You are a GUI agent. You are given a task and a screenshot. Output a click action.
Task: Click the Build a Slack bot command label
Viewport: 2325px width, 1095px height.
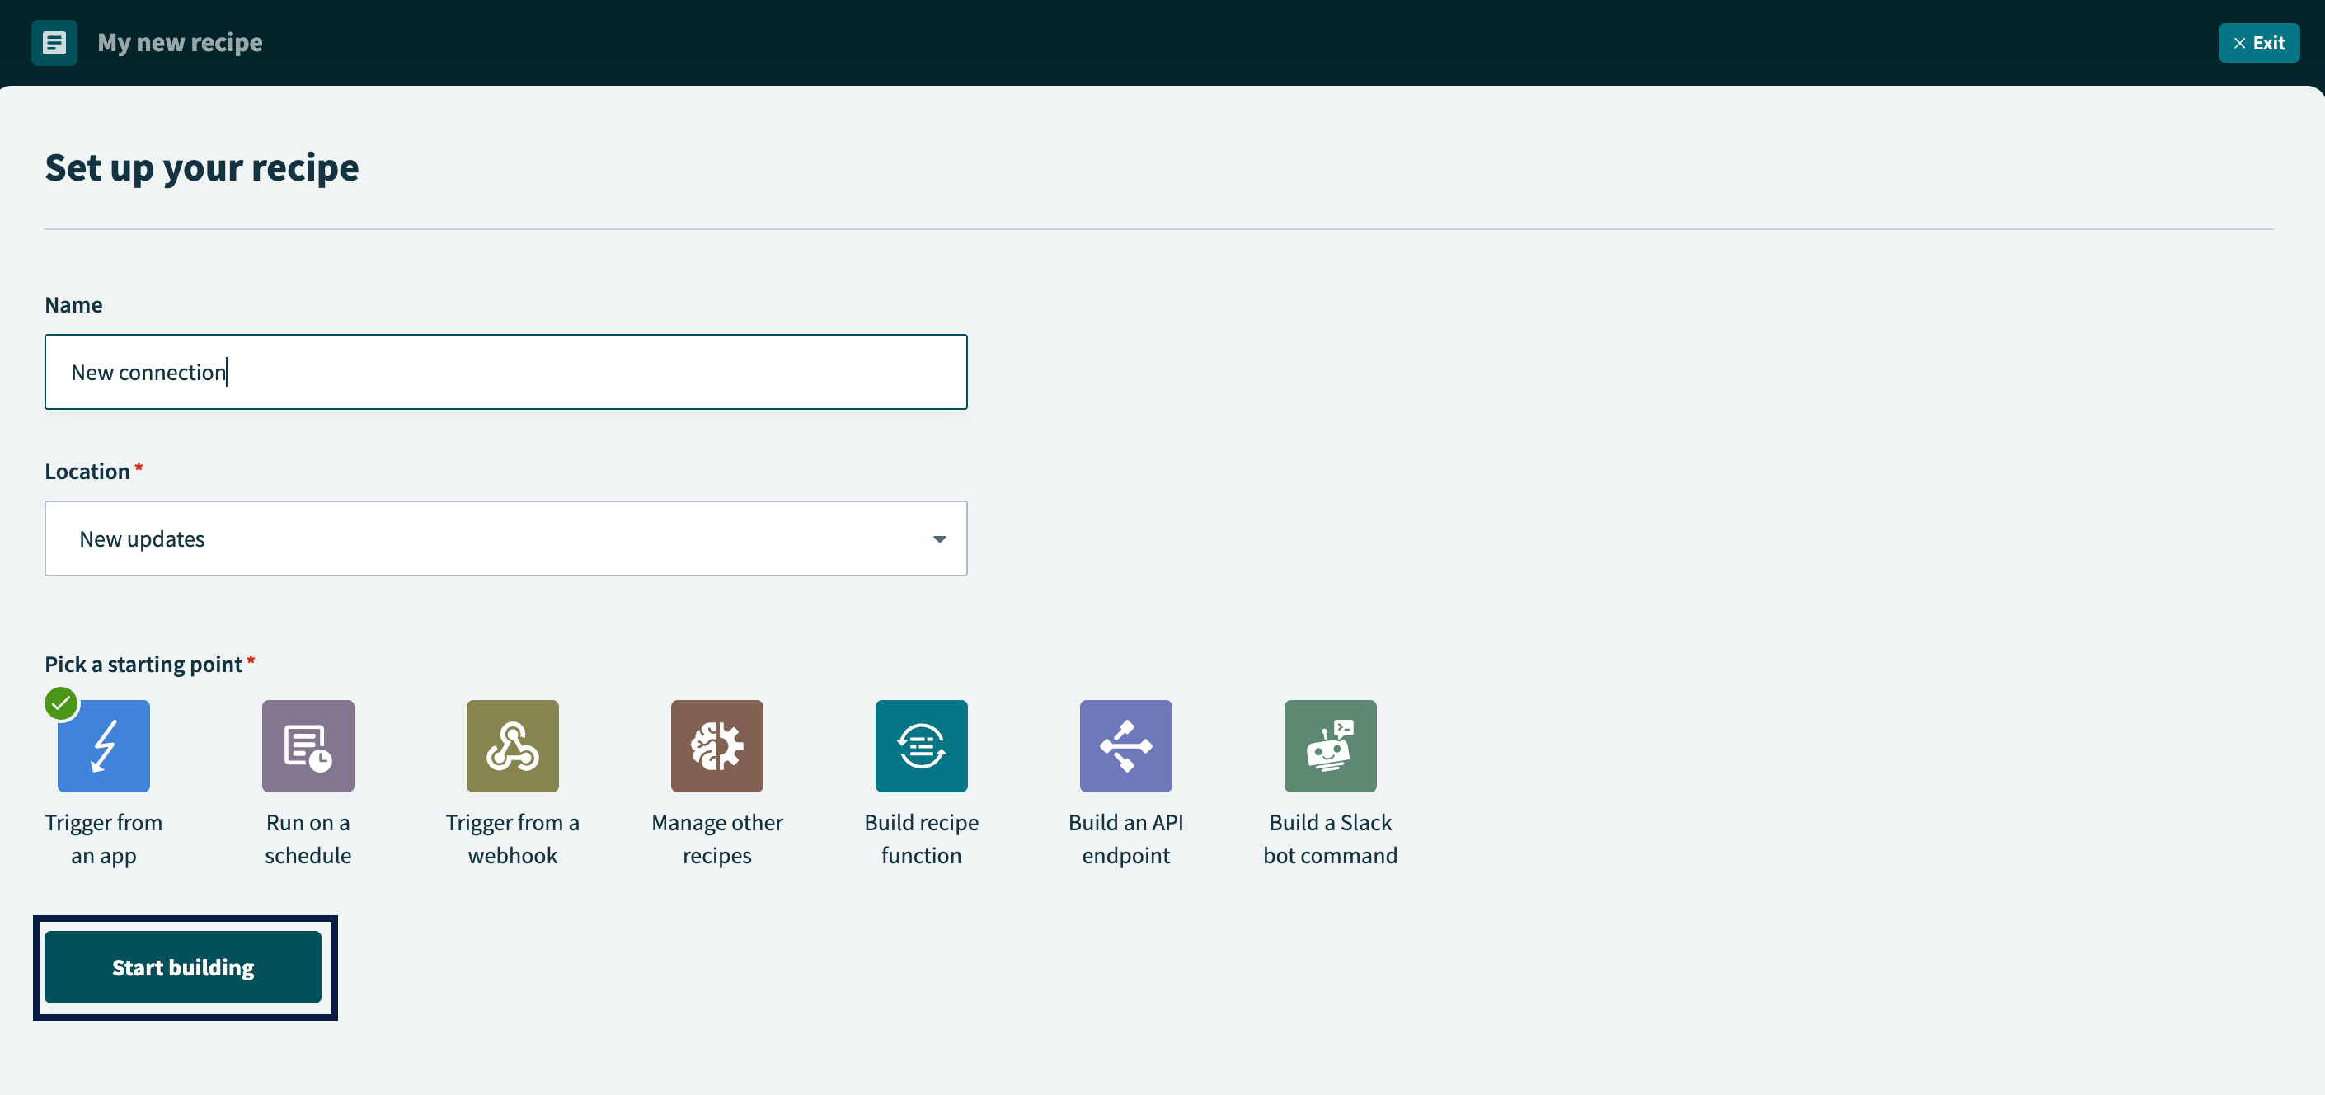[1330, 839]
